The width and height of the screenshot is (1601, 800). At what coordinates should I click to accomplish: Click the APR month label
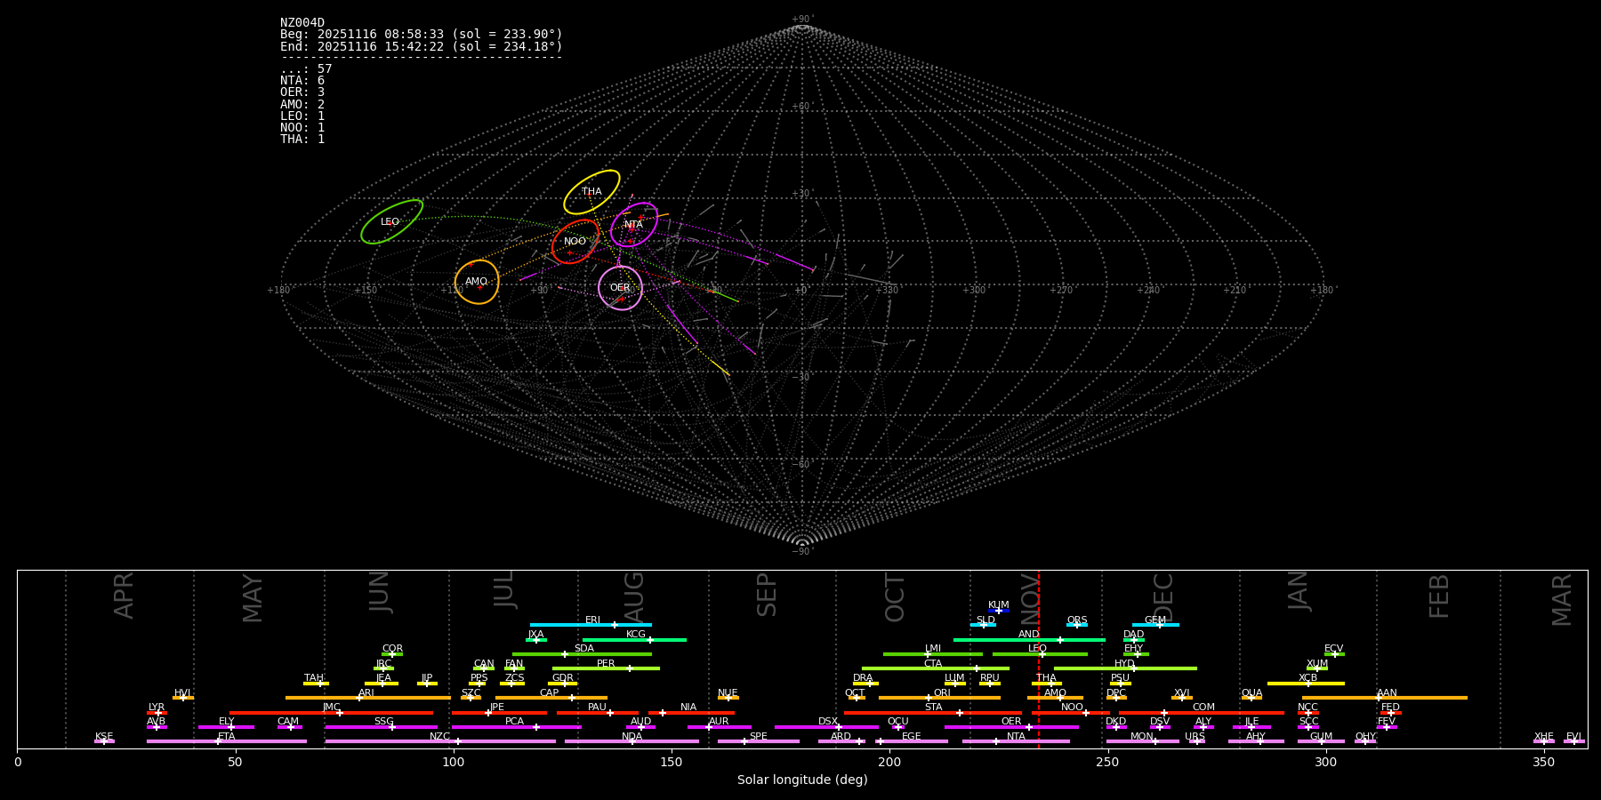[x=124, y=596]
